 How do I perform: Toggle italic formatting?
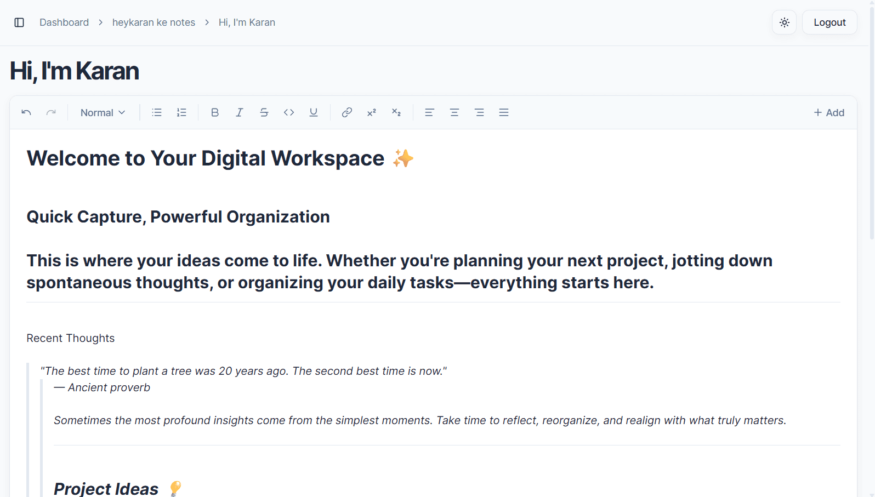tap(240, 112)
